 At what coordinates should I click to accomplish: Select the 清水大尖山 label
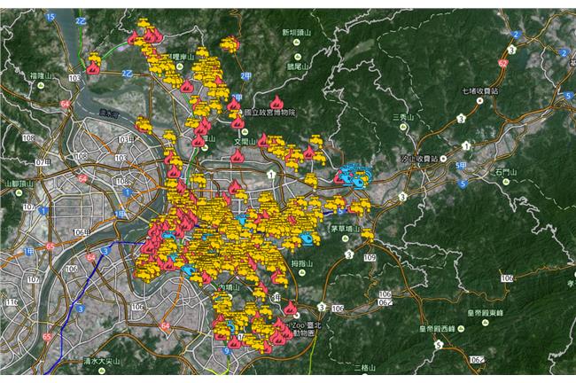point(101,362)
